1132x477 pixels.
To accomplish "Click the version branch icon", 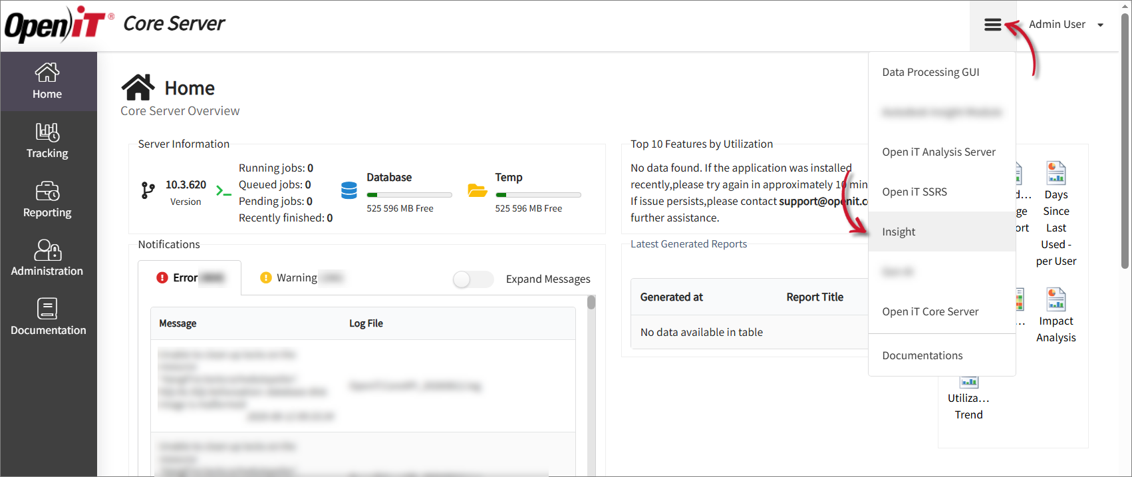I will click(x=148, y=191).
